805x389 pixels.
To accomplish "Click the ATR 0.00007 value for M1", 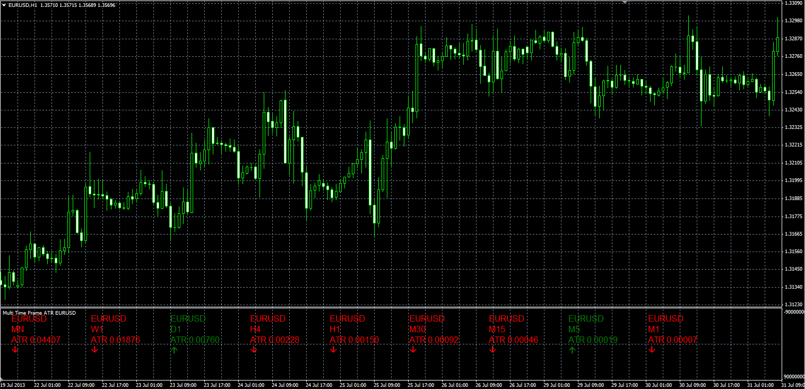I will (673, 340).
